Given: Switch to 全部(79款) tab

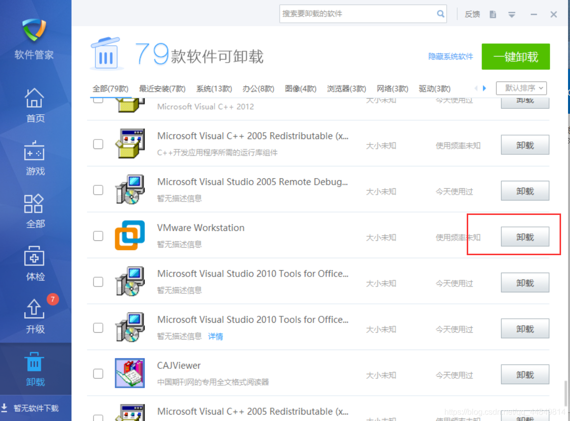Looking at the screenshot, I should click(x=110, y=89).
